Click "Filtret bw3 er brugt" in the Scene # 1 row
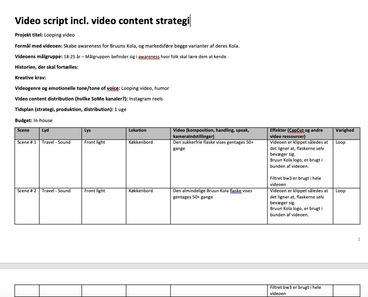368x297 pixels. tap(290, 178)
